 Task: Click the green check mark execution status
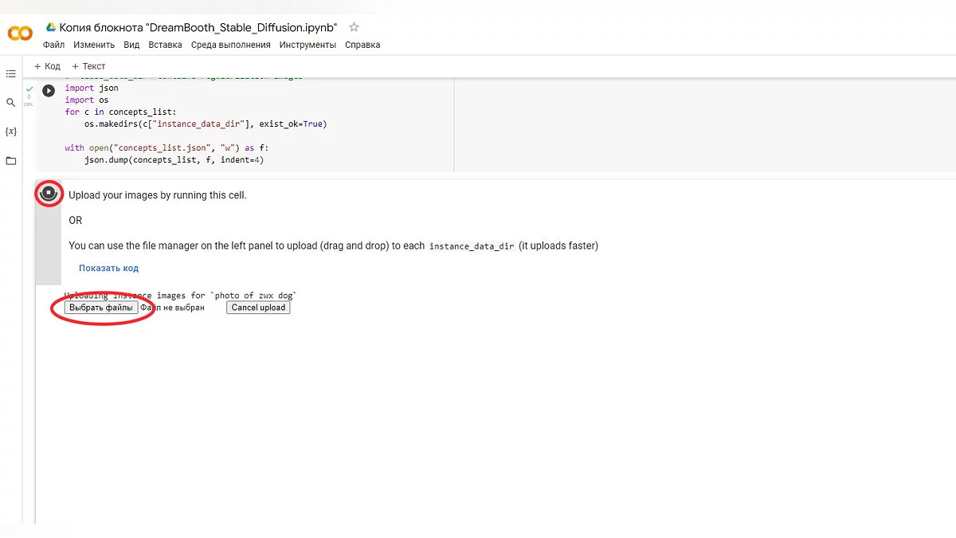click(29, 88)
